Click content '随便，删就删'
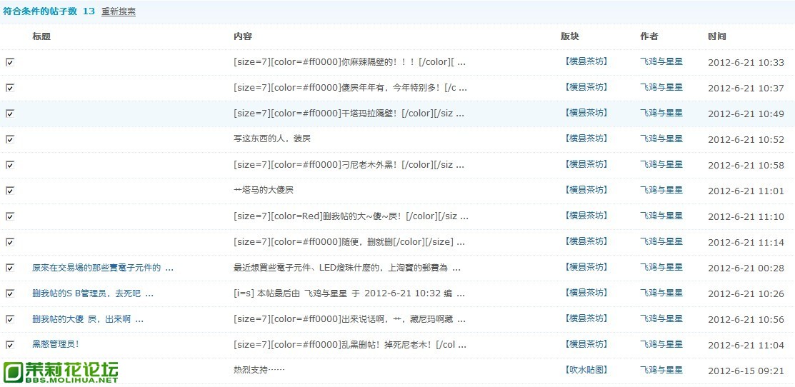The image size is (795, 387). pyautogui.click(x=349, y=243)
